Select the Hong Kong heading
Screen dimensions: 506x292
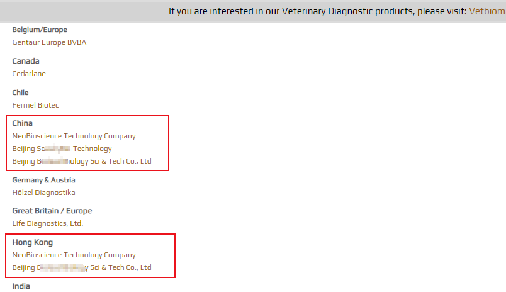33,242
